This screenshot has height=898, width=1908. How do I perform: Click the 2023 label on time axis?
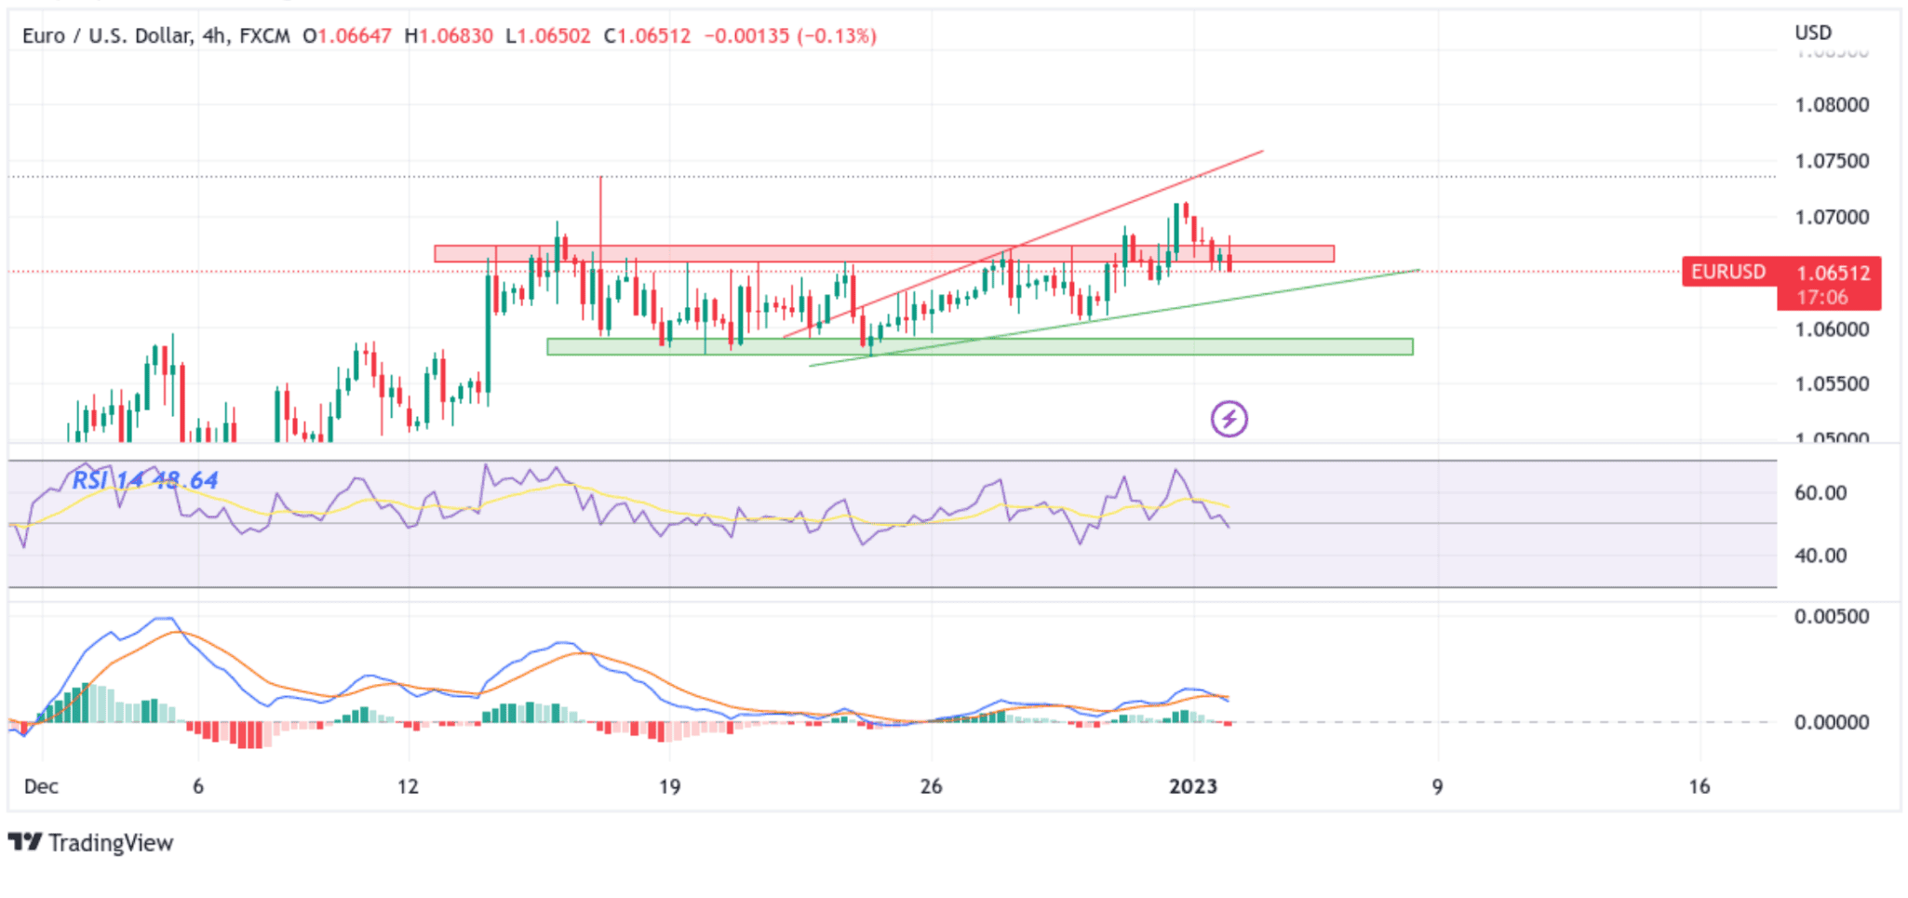[x=1192, y=786]
